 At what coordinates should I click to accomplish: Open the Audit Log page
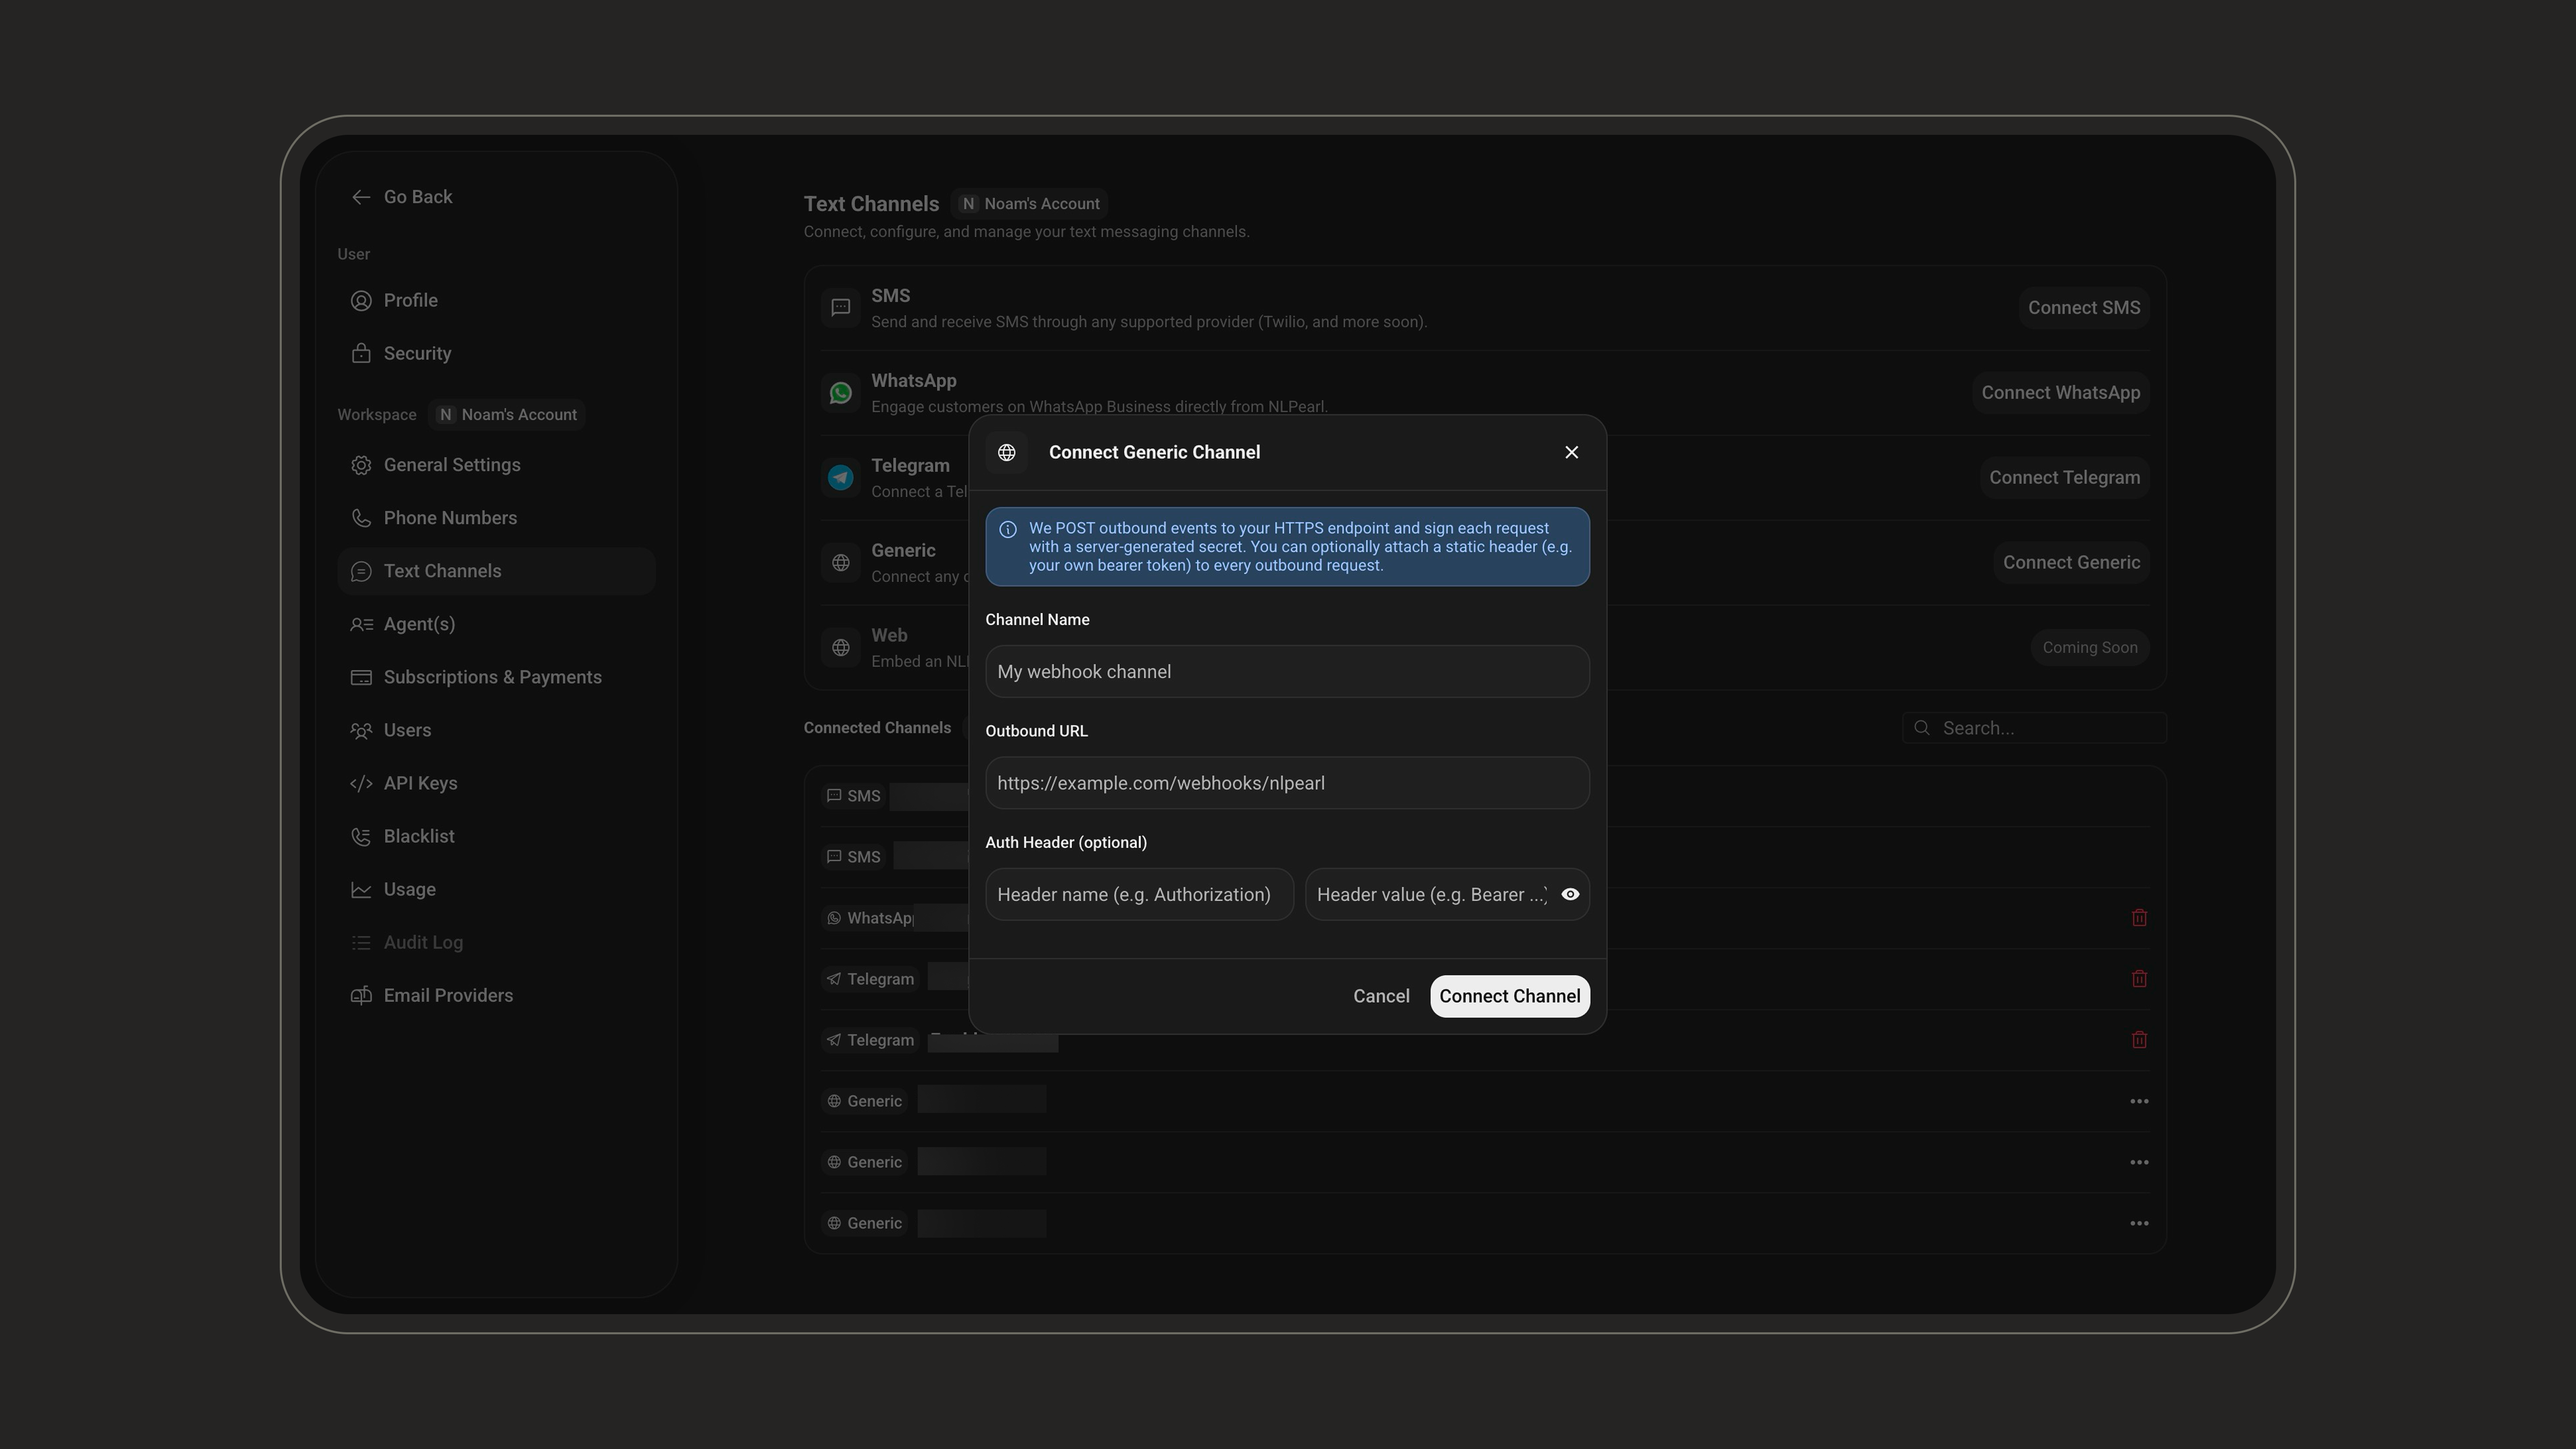click(x=496, y=942)
